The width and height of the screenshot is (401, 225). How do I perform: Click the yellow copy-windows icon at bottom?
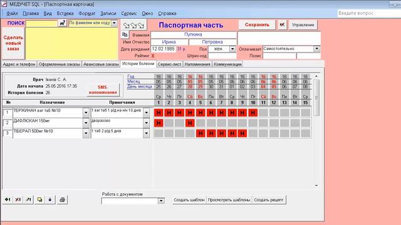[x=39, y=199]
